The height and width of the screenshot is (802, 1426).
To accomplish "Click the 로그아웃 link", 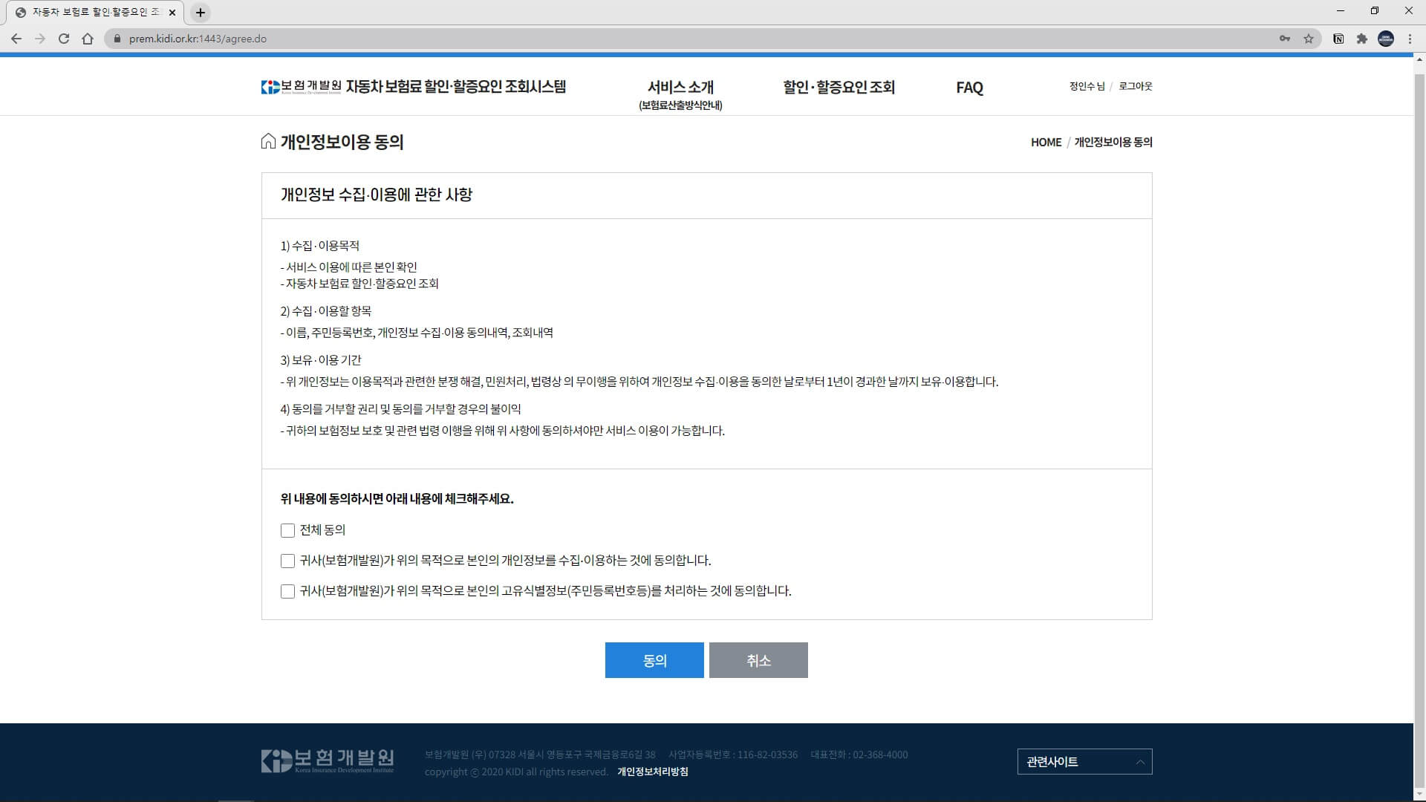I will (x=1135, y=86).
